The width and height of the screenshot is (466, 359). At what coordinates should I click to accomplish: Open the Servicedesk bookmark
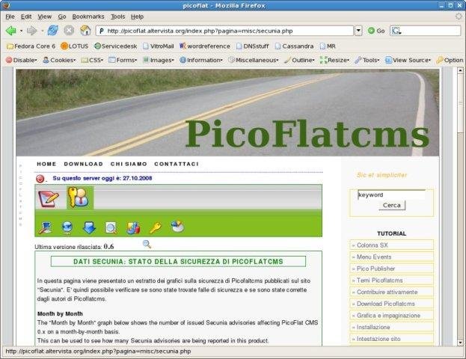tap(115, 46)
